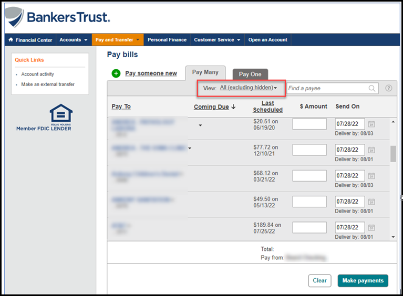Click the payee search magnifier icon
This screenshot has height=296, width=403.
coord(371,88)
